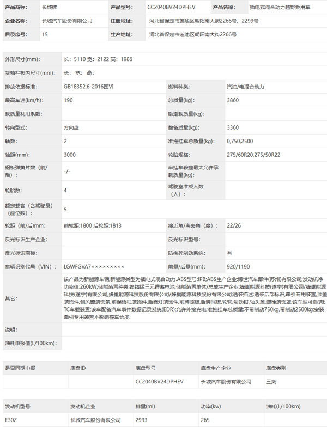The image size is (327, 427).
Task: Select the tire specification 275/60R20,275/50R22
Action: pos(253,155)
